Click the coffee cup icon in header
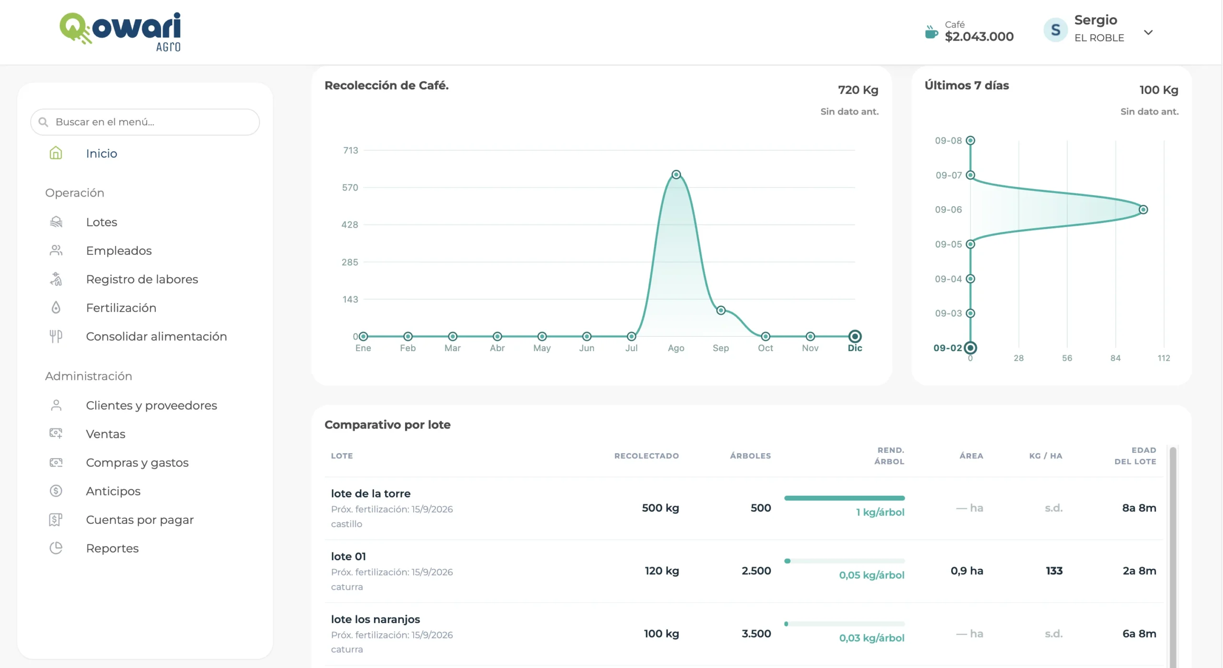The height and width of the screenshot is (668, 1223). coord(931,32)
